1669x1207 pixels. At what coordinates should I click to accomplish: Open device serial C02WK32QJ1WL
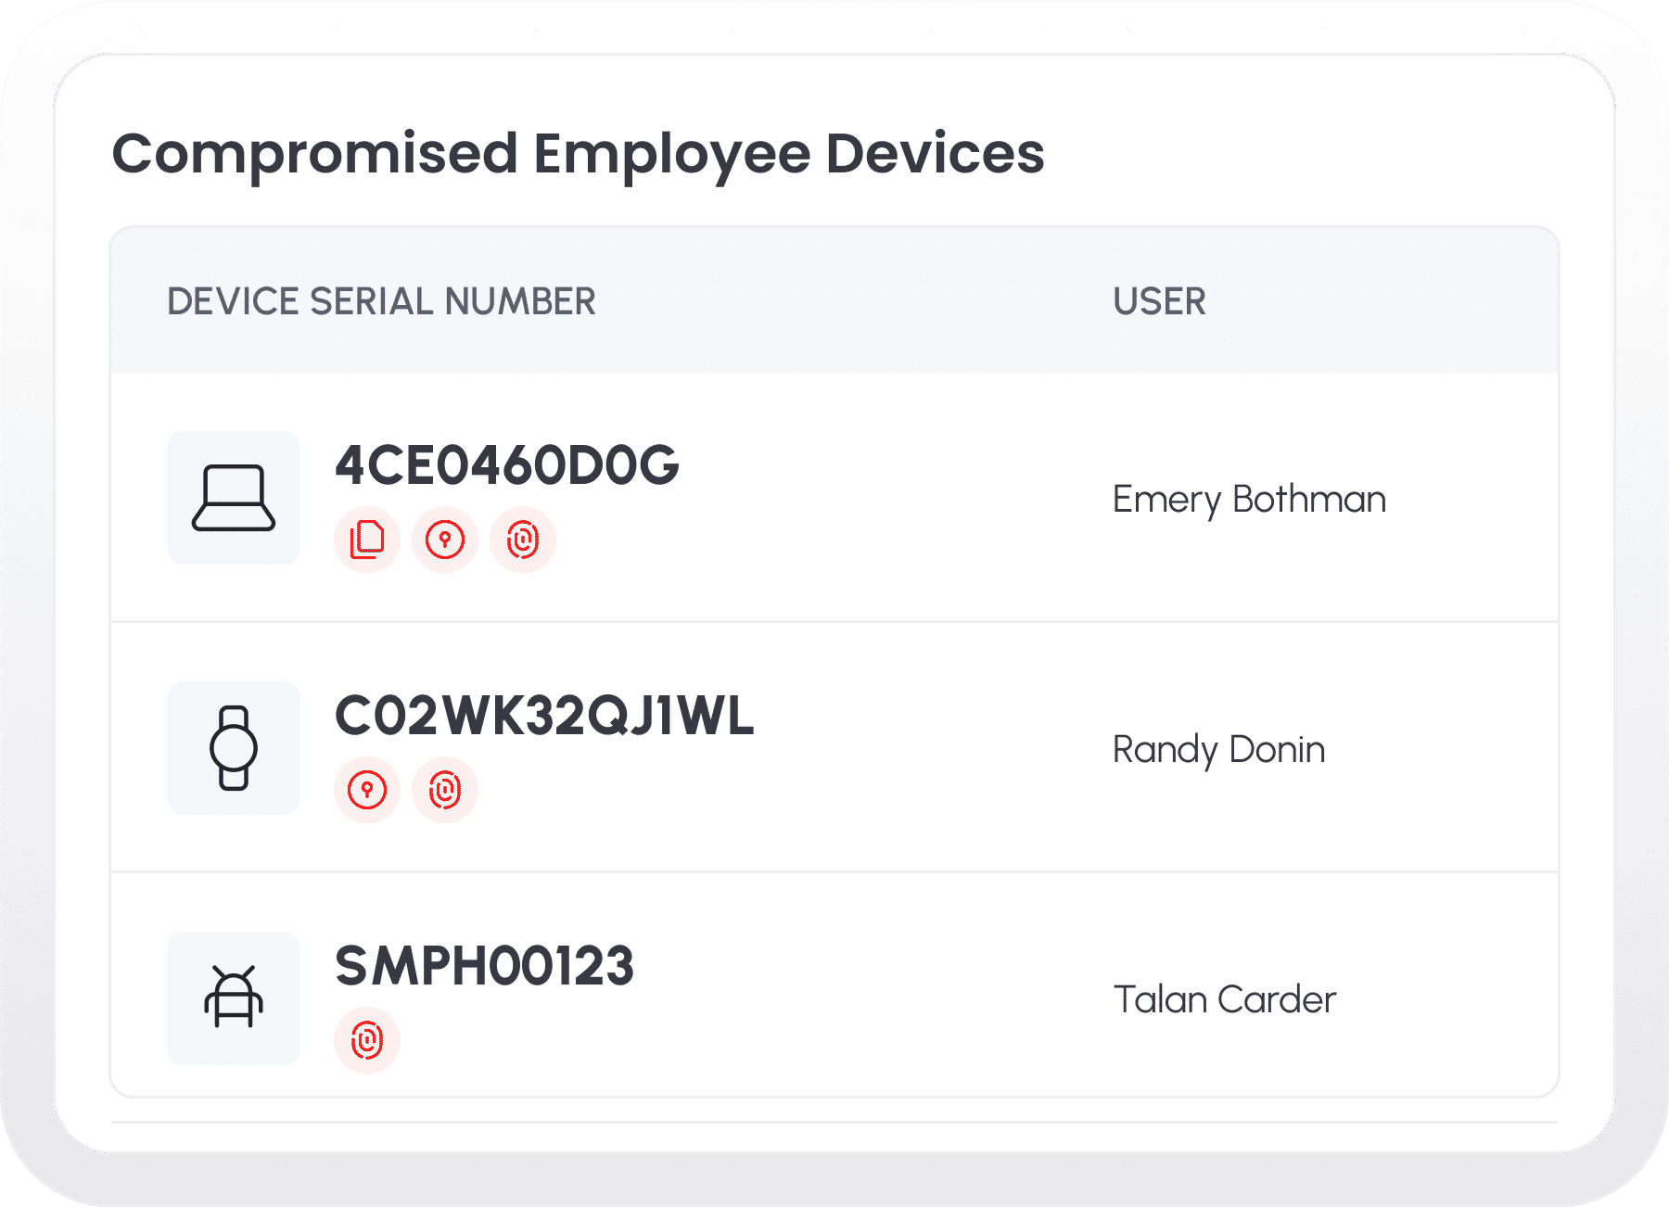544,716
